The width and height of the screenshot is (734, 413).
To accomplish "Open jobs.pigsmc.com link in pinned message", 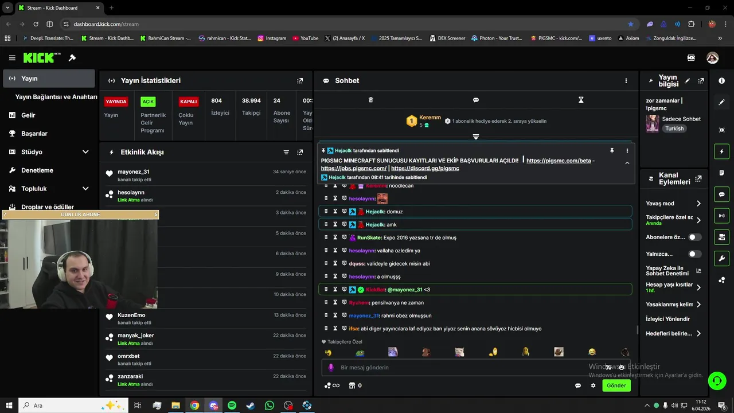I will [354, 168].
